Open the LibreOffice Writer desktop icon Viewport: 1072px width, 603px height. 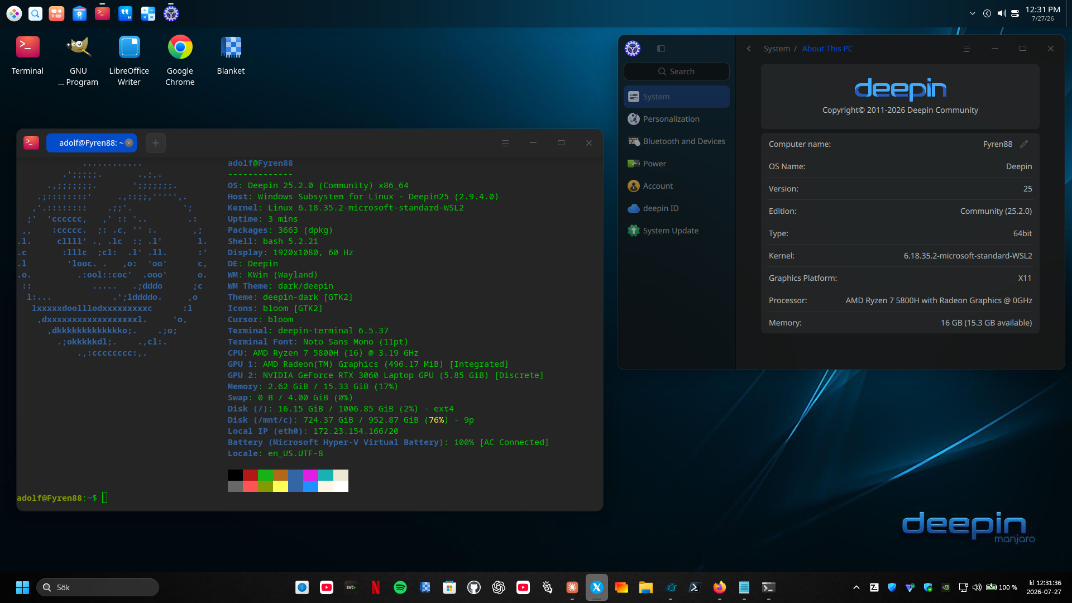click(129, 61)
